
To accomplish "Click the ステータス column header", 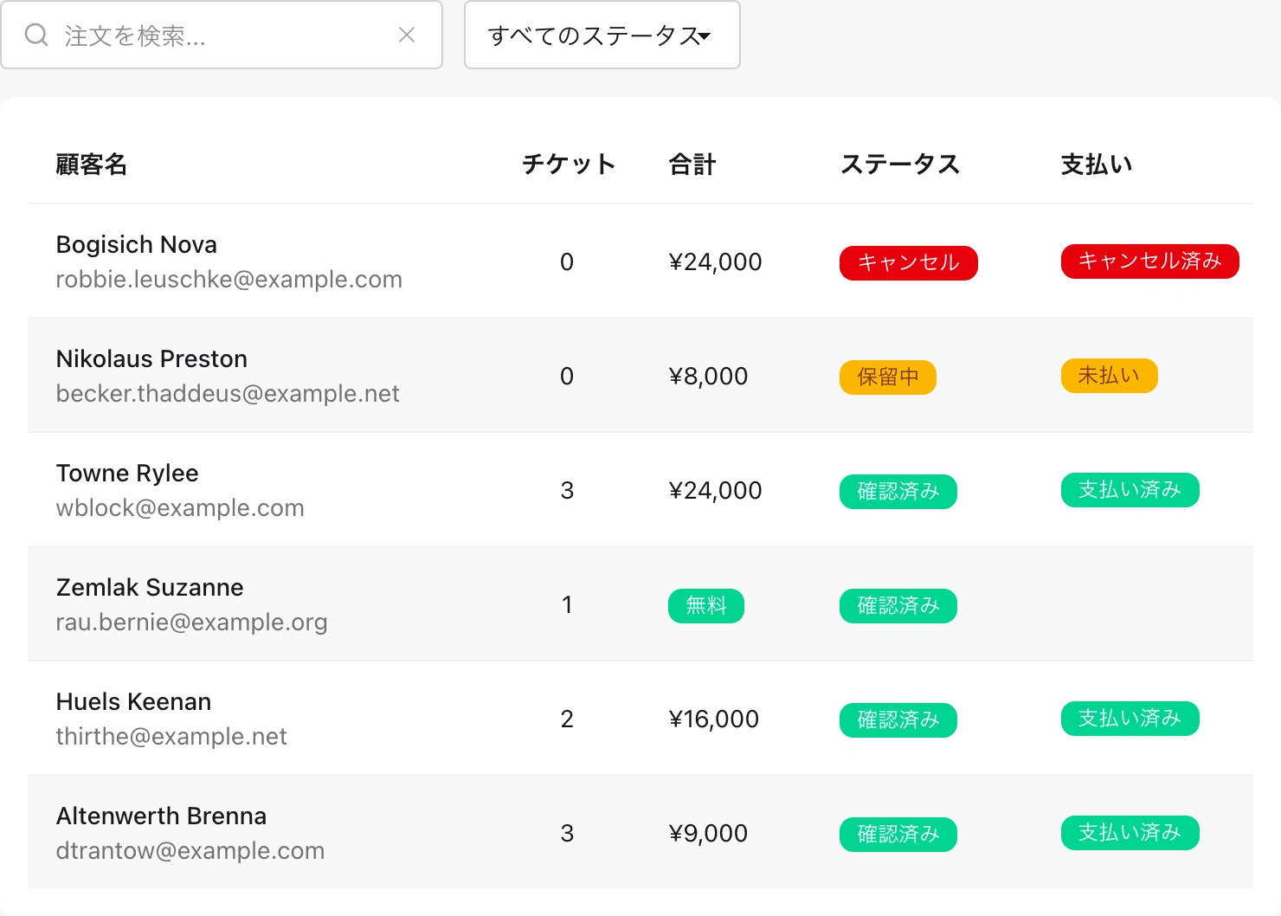I will point(900,164).
